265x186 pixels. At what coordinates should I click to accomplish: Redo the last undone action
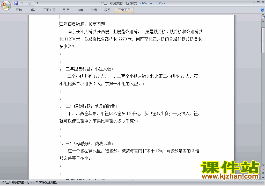(30, 3)
